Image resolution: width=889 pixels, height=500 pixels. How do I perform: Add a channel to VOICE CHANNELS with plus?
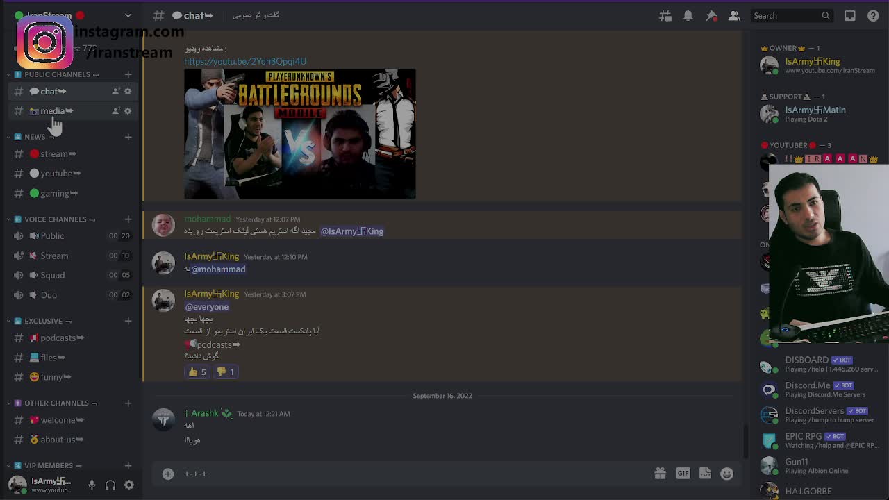pyautogui.click(x=128, y=219)
